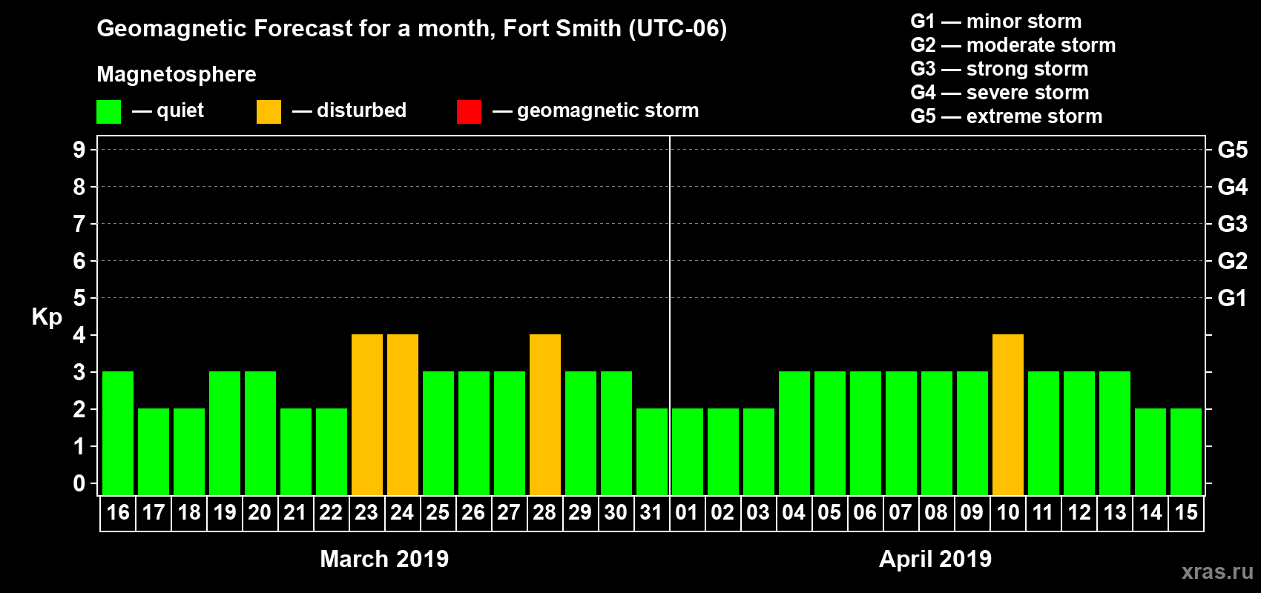Click the G4 right-axis label
Image resolution: width=1261 pixels, height=593 pixels.
[x=1233, y=187]
